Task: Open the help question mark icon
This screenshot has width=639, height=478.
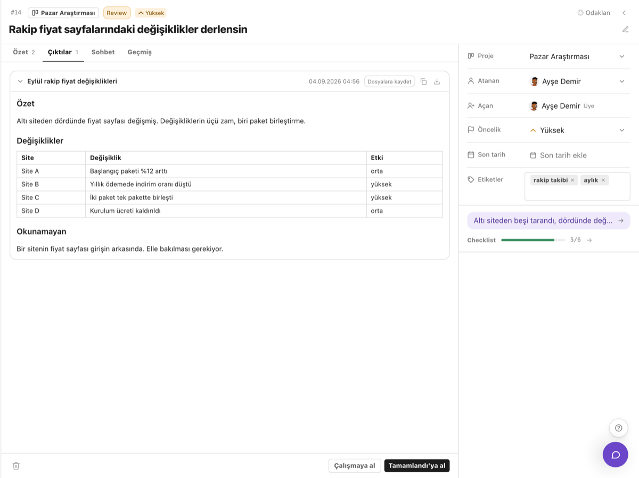Action: point(618,428)
